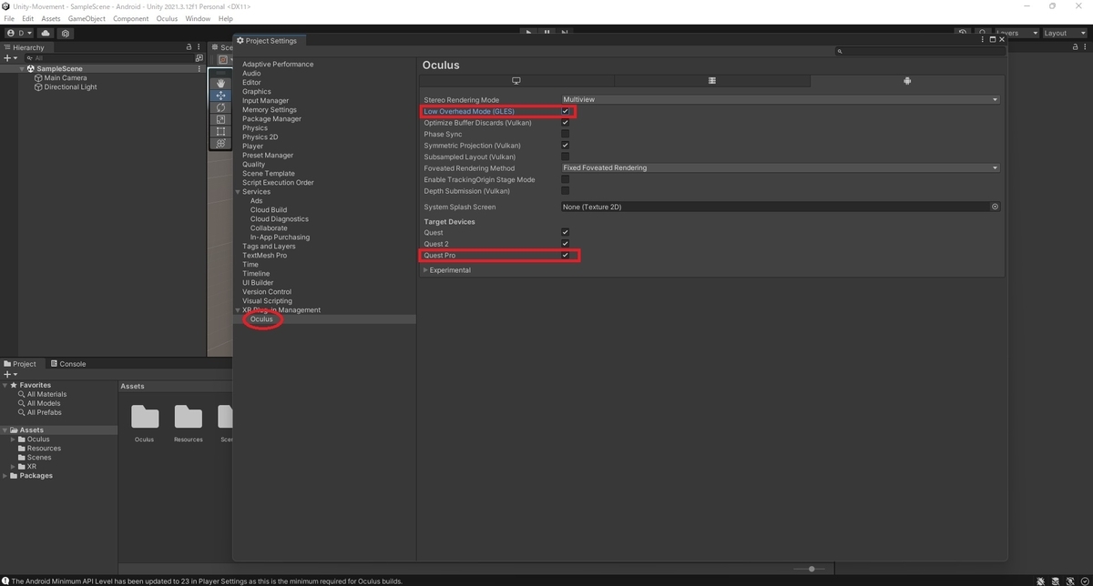Image resolution: width=1093 pixels, height=586 pixels.
Task: Open the Hierarchy add (+) dropdown
Action: point(11,57)
